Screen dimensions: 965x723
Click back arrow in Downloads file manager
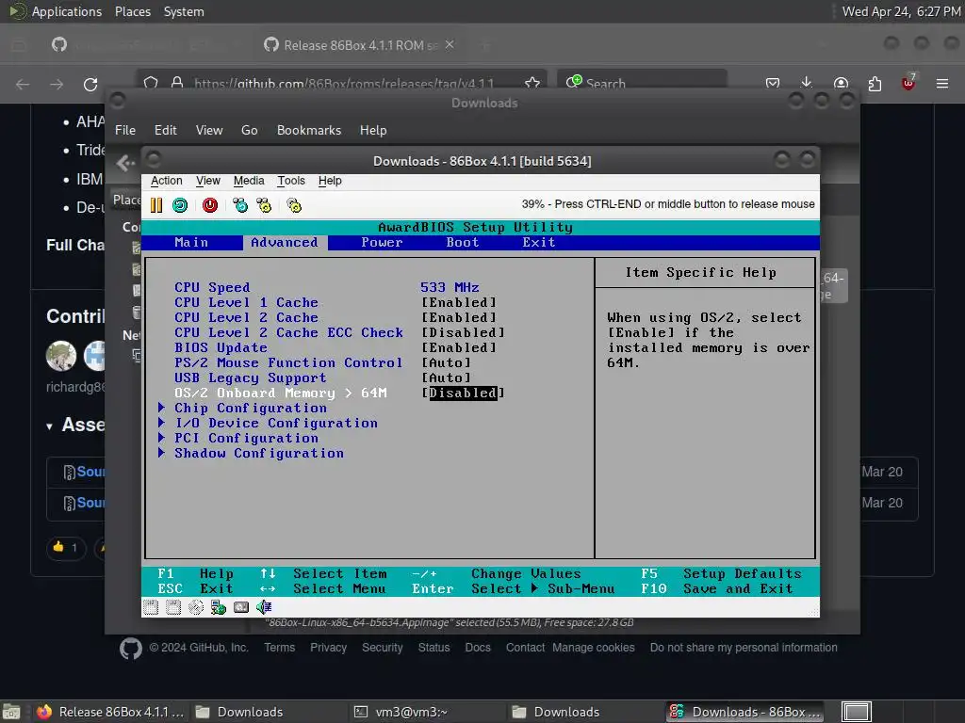click(125, 163)
